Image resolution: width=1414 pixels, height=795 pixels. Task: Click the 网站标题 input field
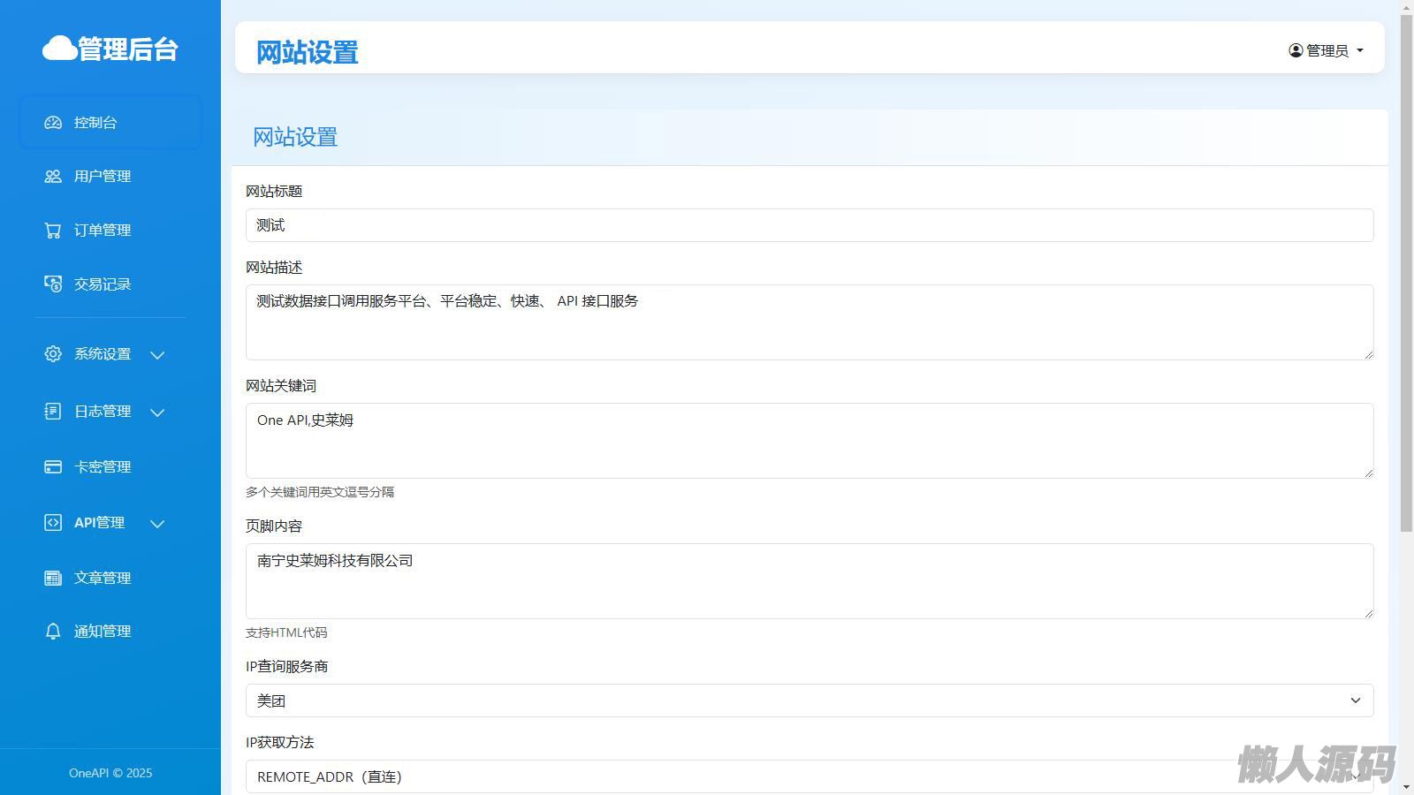click(809, 225)
